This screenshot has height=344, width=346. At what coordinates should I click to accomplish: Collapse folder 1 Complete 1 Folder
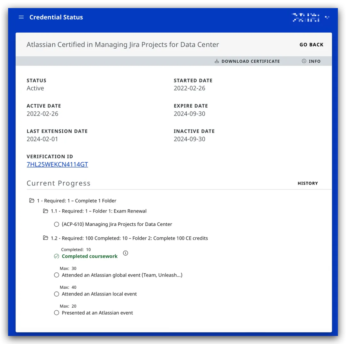click(x=32, y=200)
